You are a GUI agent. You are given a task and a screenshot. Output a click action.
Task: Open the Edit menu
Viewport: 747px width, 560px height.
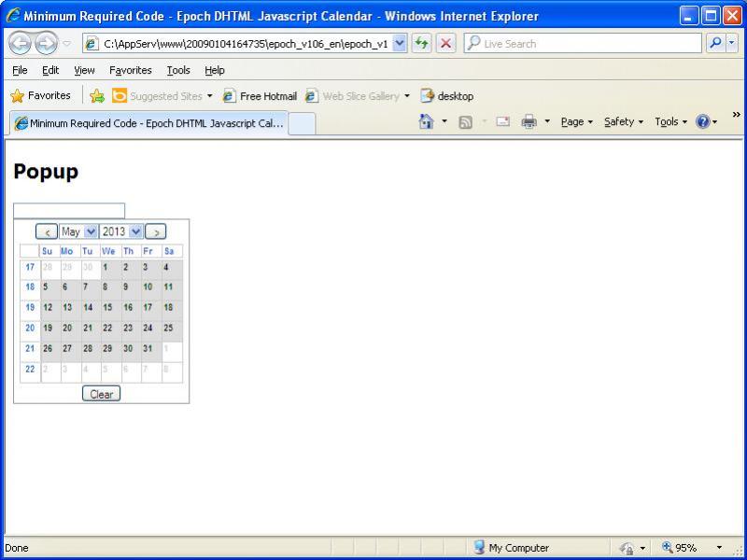coord(50,71)
